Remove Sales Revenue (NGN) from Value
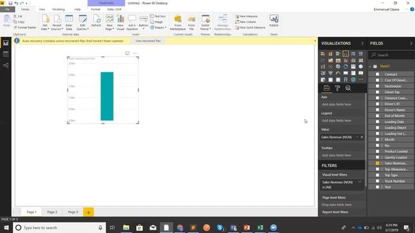This screenshot has height=233, width=415. coord(362,137)
